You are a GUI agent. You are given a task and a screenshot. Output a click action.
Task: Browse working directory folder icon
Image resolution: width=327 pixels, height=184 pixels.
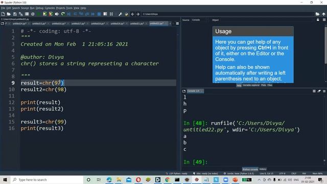coord(317,14)
